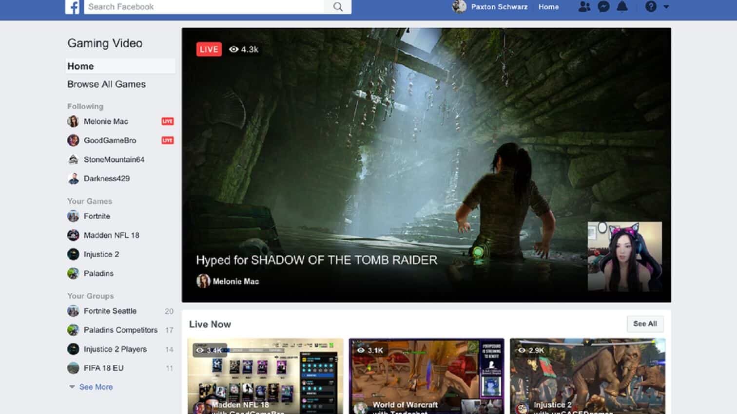Click FIFA 18 EU group icon
Viewport: 737px width, 414px height.
point(73,368)
